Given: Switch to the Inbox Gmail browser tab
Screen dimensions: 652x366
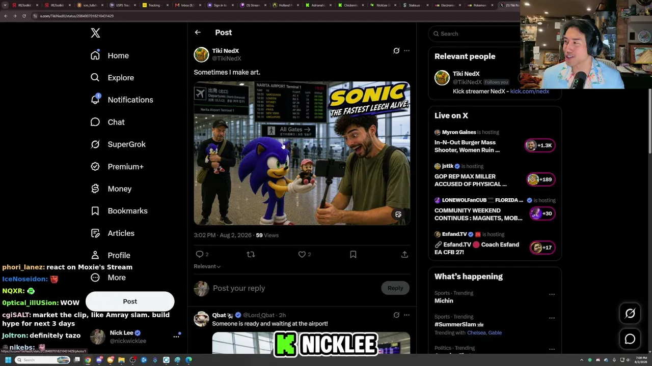Looking at the screenshot, I should tap(188, 5).
